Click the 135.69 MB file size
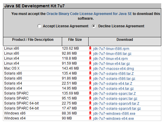 pos(70,93)
